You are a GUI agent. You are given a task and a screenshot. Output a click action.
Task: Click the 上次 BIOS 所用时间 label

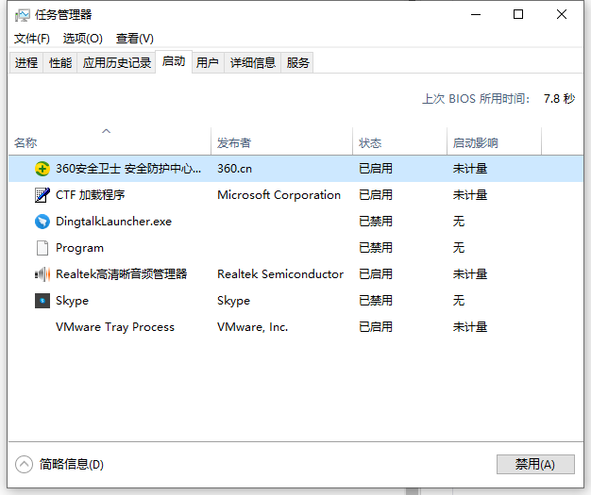(476, 99)
